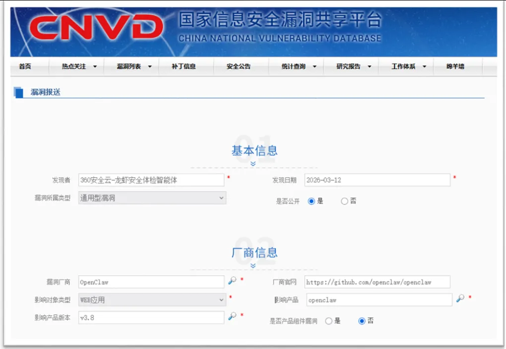Expand the 工作体系 menu arrow
506x349 pixels.
[424, 67]
